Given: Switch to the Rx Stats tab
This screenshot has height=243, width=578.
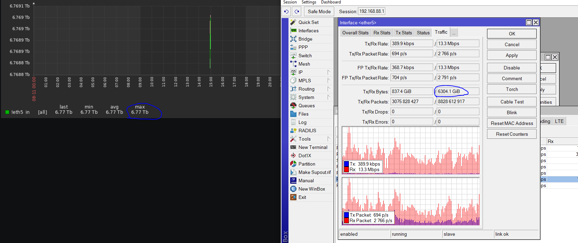Looking at the screenshot, I should 382,33.
